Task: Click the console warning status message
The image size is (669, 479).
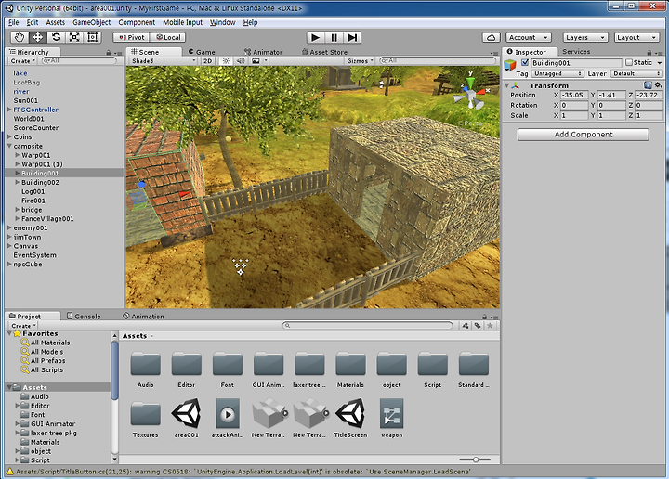Action: (243, 472)
